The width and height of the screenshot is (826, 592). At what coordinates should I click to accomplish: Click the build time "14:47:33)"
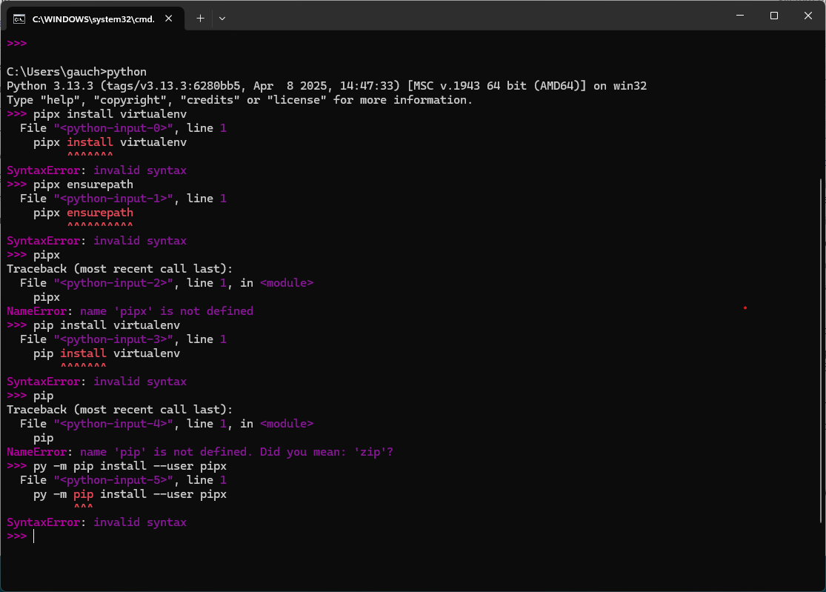click(x=370, y=86)
